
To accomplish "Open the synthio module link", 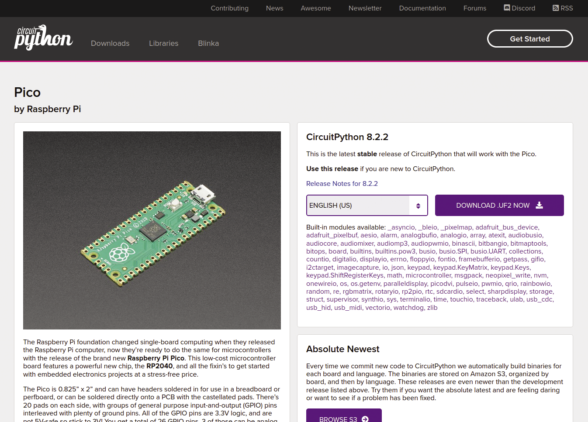I will coord(372,299).
